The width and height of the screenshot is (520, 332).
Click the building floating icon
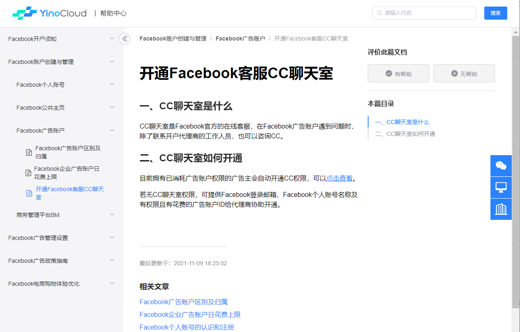pyautogui.click(x=501, y=209)
